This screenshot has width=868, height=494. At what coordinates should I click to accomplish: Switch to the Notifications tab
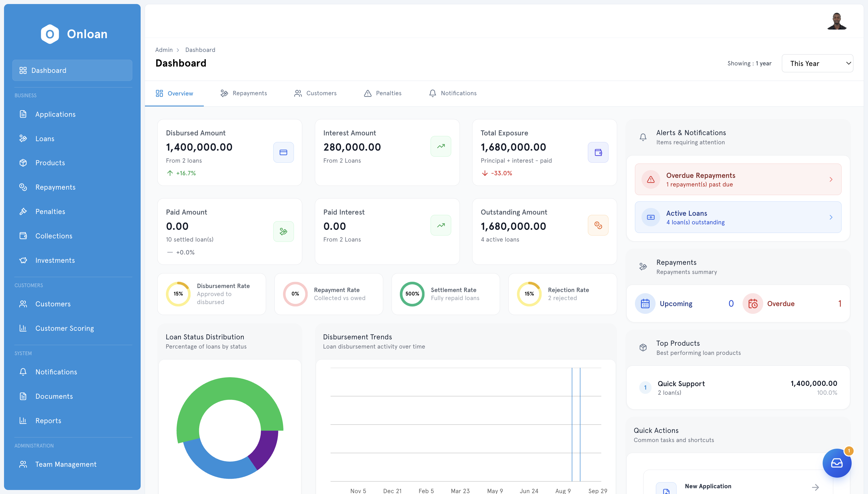[x=453, y=93]
